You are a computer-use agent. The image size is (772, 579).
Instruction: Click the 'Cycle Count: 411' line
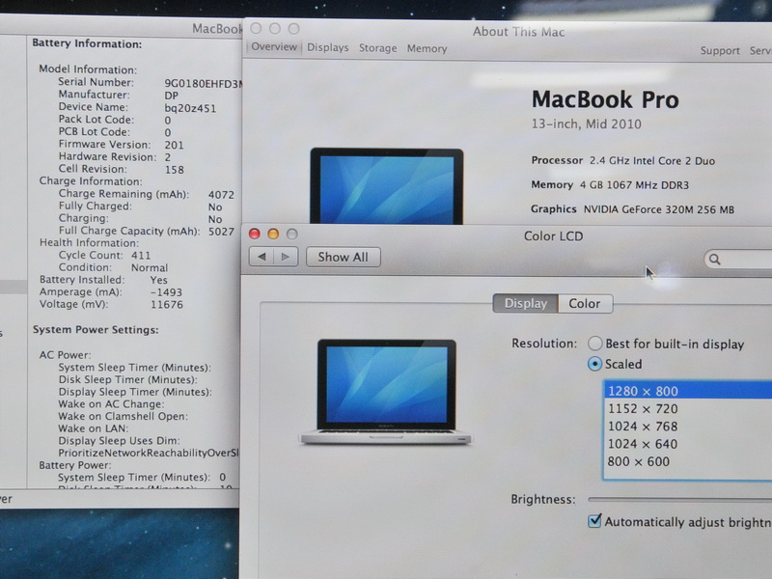[104, 255]
